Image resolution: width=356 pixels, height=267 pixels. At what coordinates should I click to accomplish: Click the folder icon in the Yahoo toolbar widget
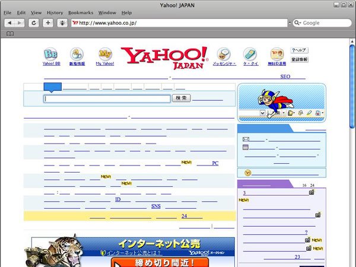290,113
